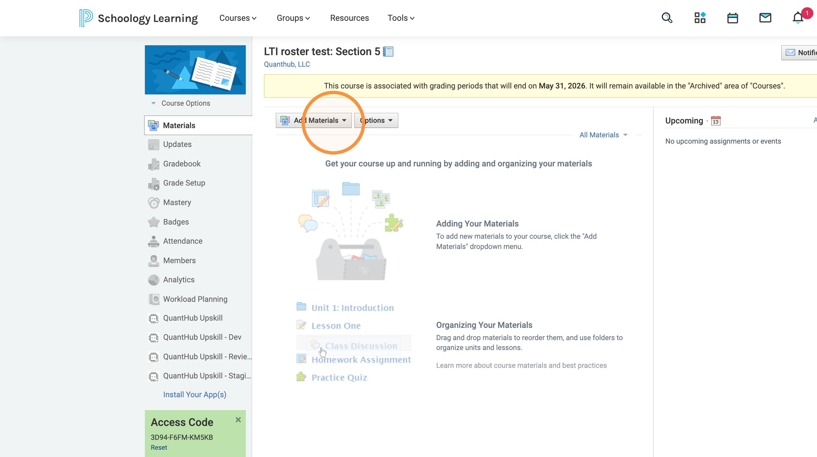Open the notifications bell icon
This screenshot has height=457, width=817.
coord(798,18)
